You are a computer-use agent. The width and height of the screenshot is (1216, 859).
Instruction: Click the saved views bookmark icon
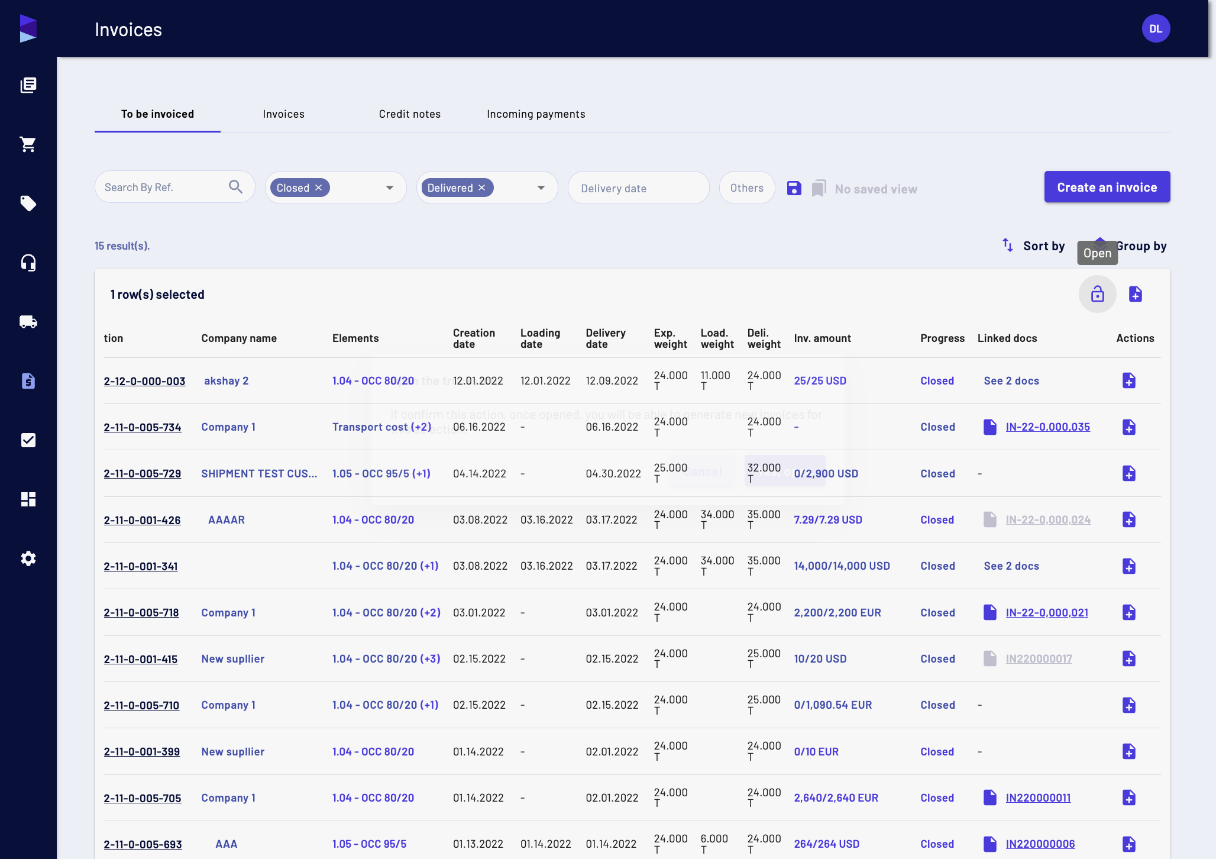point(819,189)
